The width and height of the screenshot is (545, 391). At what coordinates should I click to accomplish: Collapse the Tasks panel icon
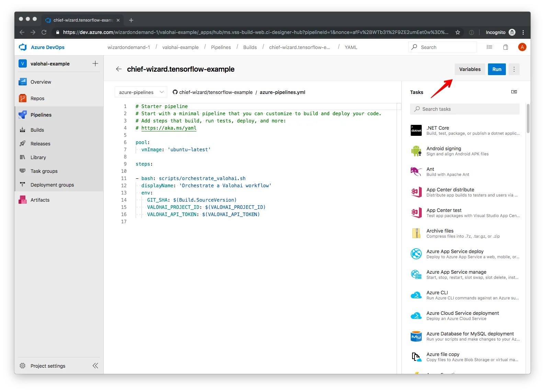pos(514,92)
